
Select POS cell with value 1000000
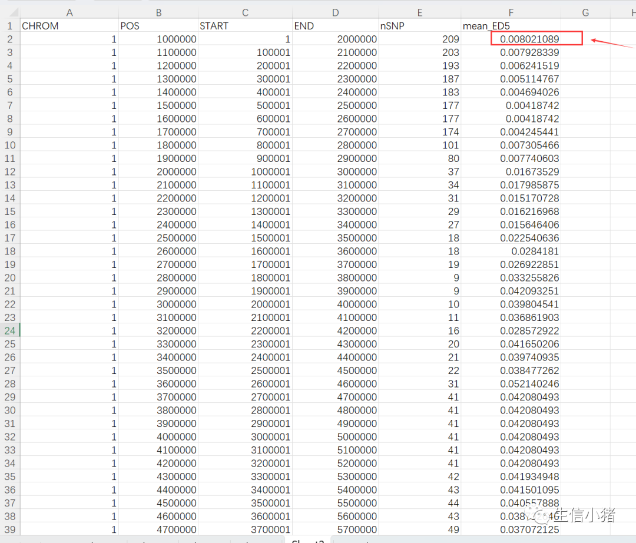tap(158, 39)
